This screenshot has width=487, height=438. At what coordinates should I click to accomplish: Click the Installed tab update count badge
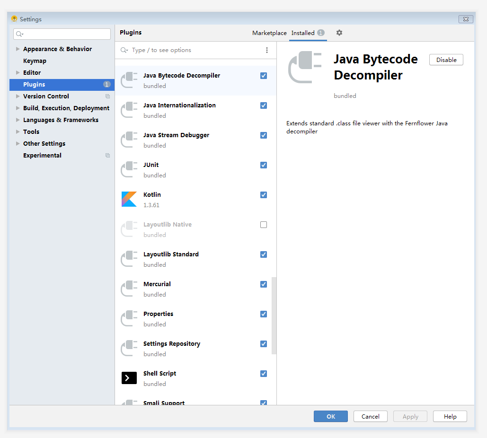pos(321,33)
